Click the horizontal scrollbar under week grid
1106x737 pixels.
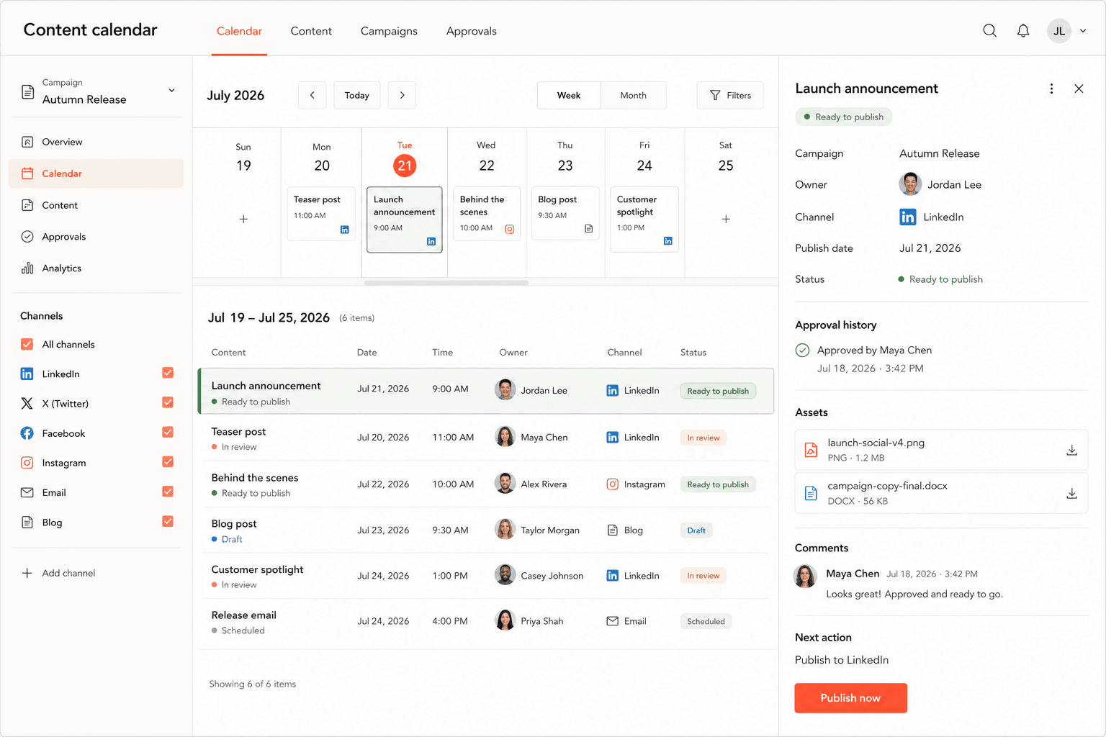tap(446, 283)
